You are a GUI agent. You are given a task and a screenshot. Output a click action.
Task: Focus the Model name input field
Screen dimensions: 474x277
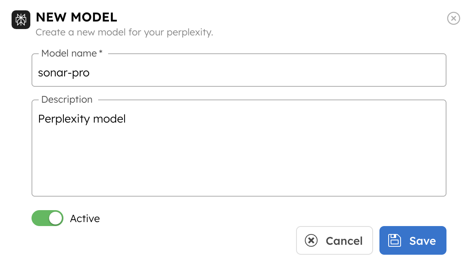pos(239,73)
